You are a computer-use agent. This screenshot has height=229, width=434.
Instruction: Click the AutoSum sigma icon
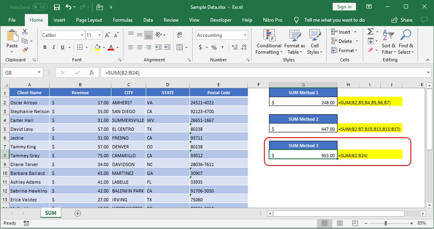click(x=371, y=32)
